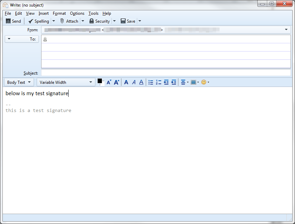
Task: Click the stamp icon on Send
Action: tap(8, 21)
